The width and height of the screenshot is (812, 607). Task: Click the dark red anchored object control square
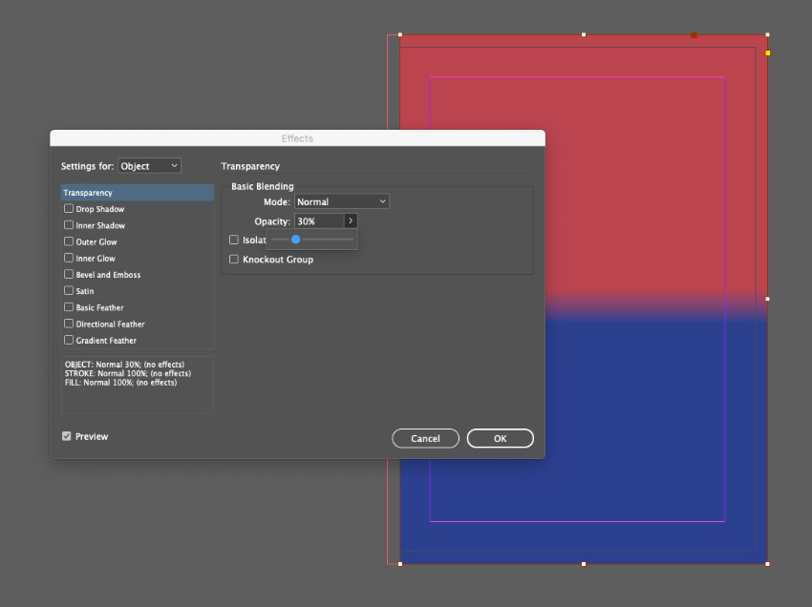pos(694,35)
